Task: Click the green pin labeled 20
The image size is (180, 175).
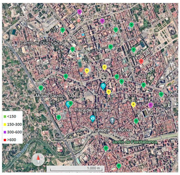Action: click(x=73, y=50)
